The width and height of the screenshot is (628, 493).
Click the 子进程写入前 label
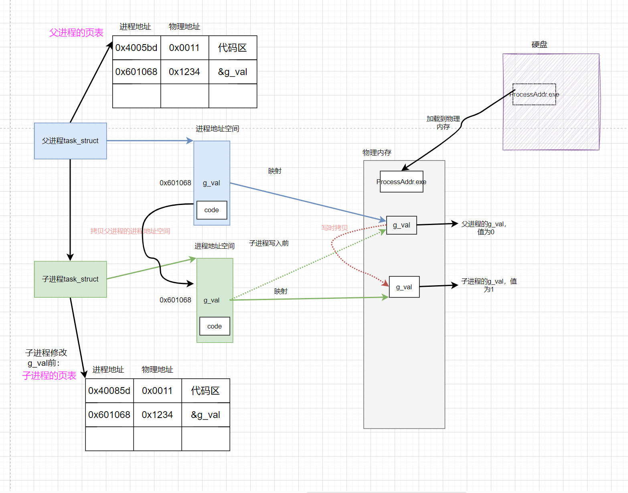pos(269,243)
